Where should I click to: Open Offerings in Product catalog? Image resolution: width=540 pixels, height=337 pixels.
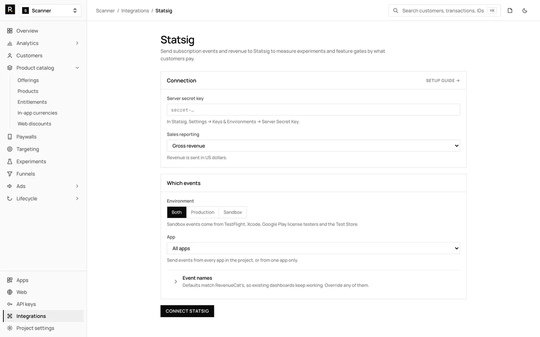28,80
